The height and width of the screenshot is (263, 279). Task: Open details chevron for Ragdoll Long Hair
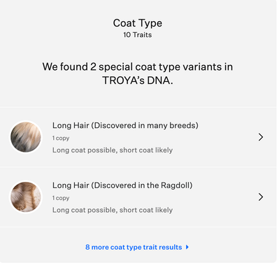261,197
